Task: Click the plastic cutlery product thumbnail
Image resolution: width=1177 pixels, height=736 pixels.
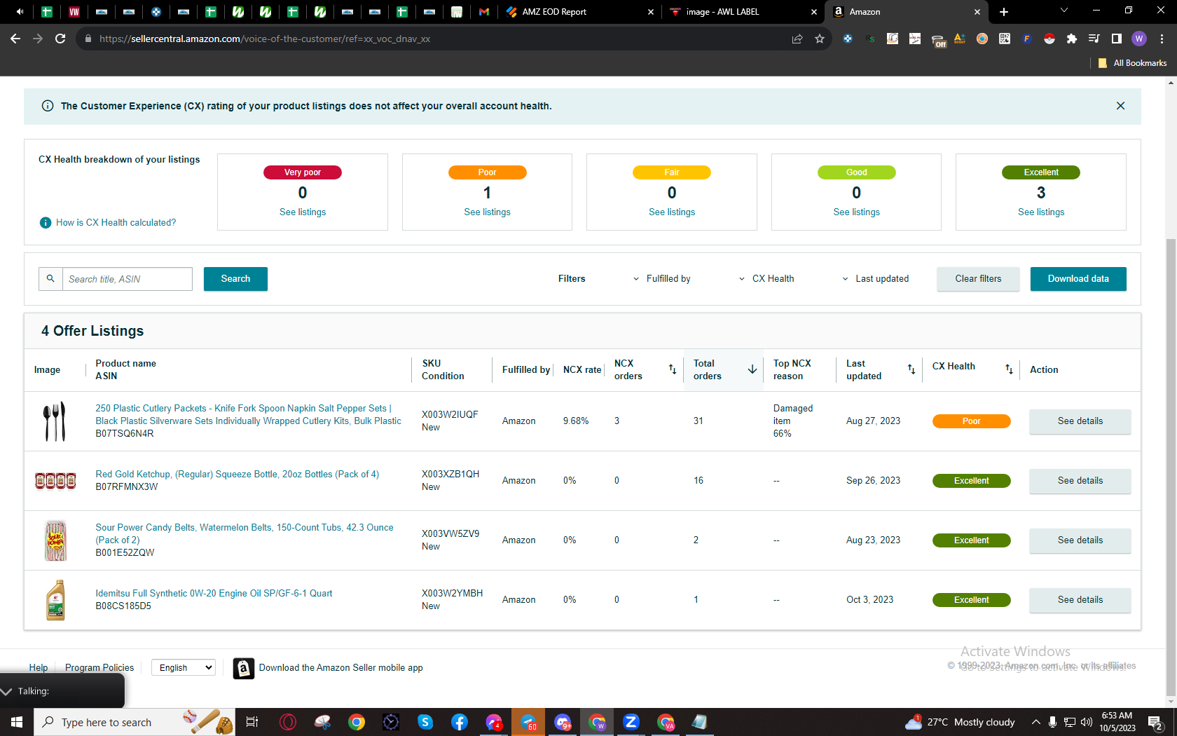Action: click(x=55, y=421)
